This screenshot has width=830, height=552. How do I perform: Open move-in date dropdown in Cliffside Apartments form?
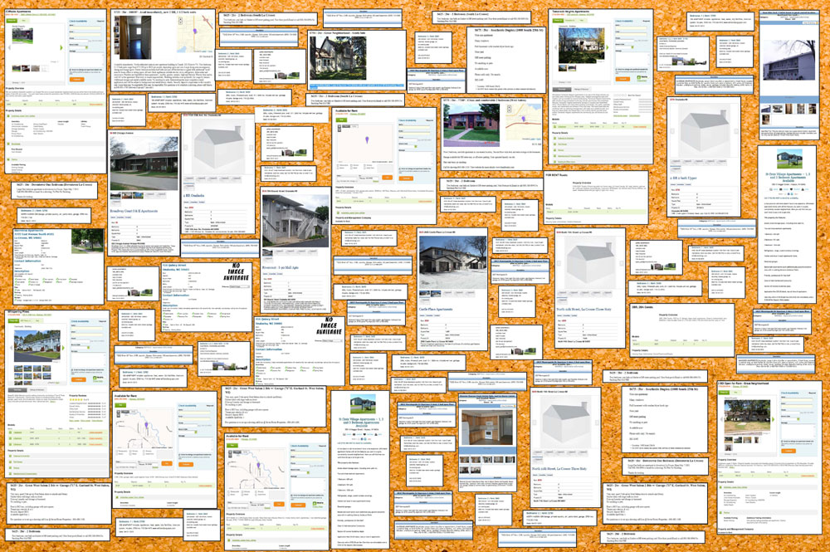pyautogui.click(x=85, y=46)
